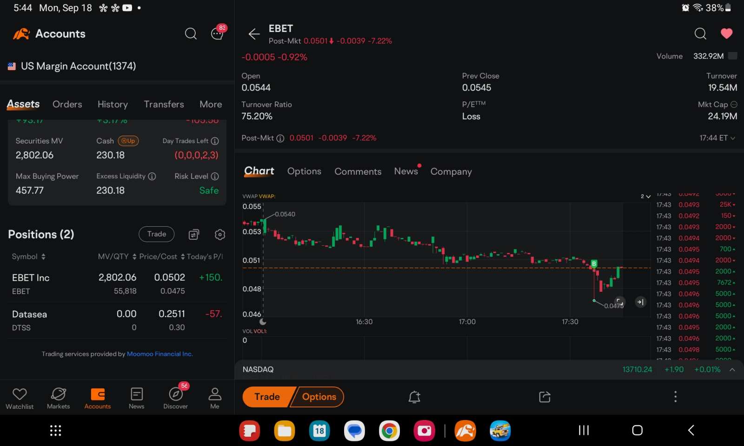Sort positions by Symbol
Image resolution: width=744 pixels, height=446 pixels.
point(29,256)
